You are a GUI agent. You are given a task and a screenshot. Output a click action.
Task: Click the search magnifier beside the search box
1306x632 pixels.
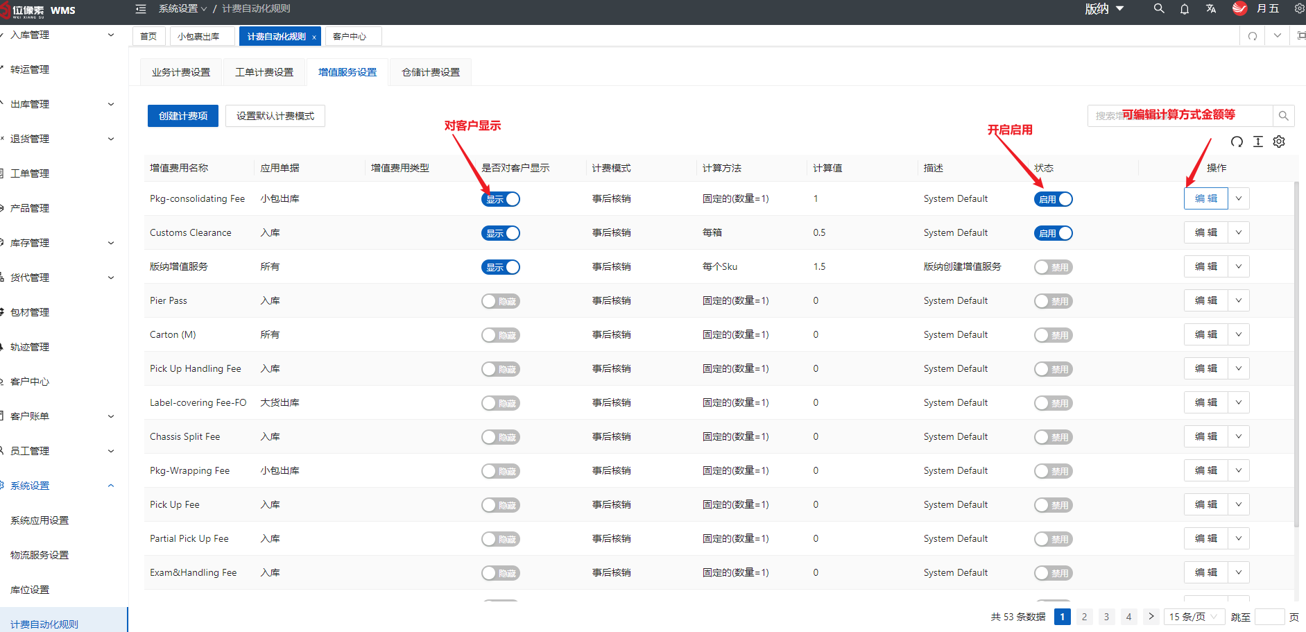1284,116
